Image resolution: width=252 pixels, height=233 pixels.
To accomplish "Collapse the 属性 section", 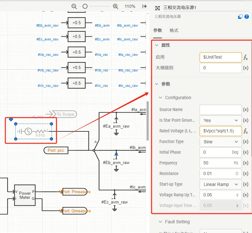I will click(x=157, y=45).
